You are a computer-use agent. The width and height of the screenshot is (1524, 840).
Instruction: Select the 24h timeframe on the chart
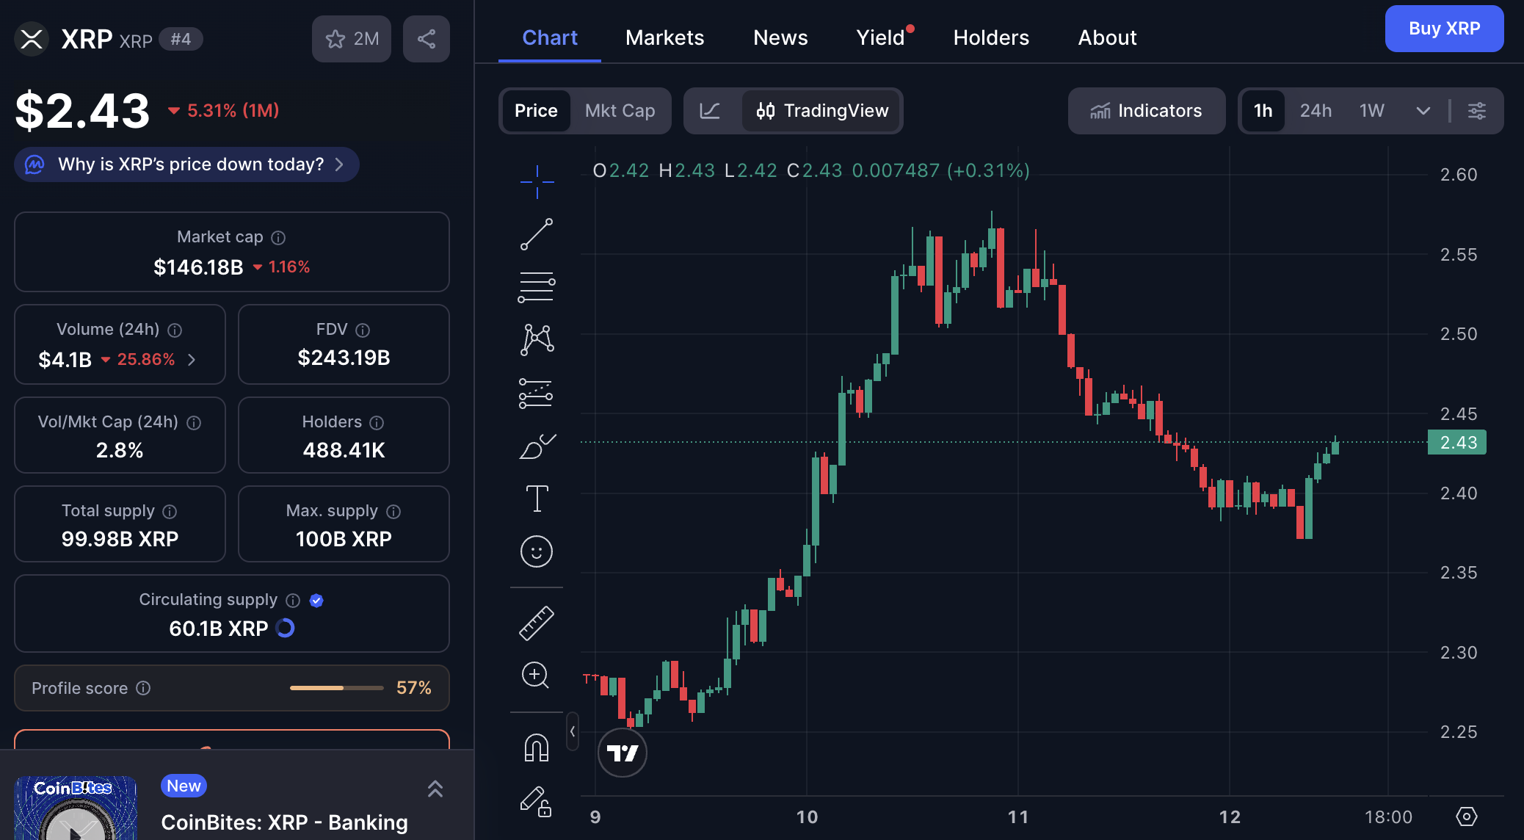pyautogui.click(x=1316, y=111)
